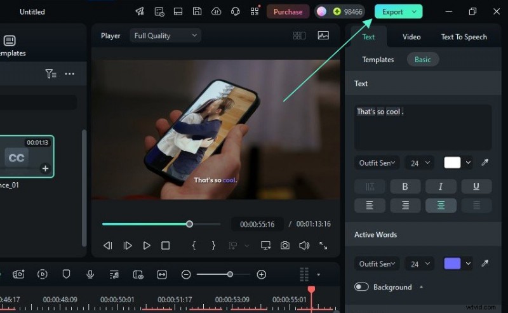This screenshot has width=508, height=313.
Task: Click the text spacing button left of Bold
Action: 370,186
